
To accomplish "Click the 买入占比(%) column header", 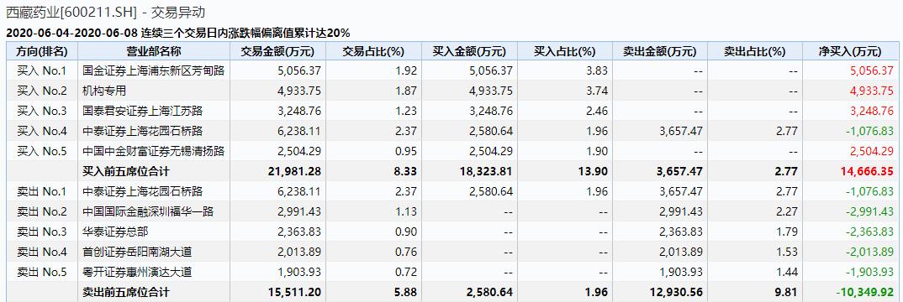I will (x=565, y=51).
